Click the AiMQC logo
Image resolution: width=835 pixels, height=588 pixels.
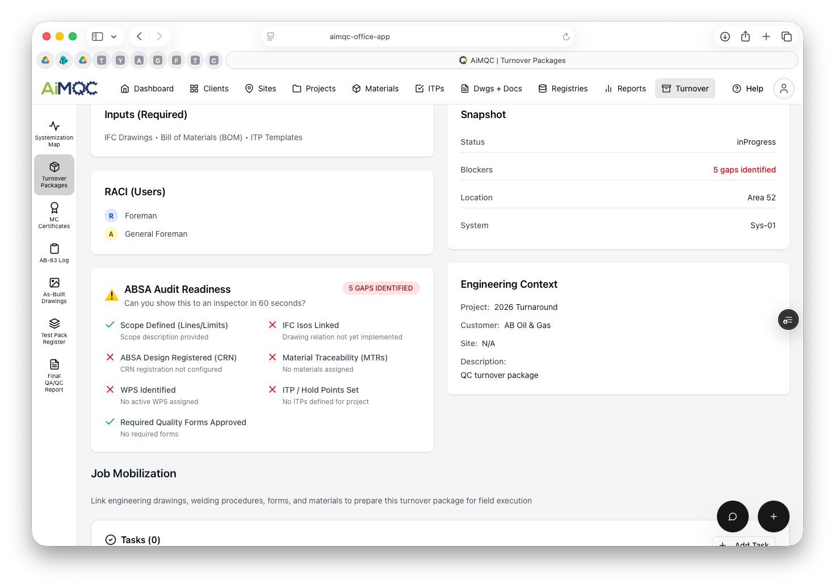coord(69,88)
